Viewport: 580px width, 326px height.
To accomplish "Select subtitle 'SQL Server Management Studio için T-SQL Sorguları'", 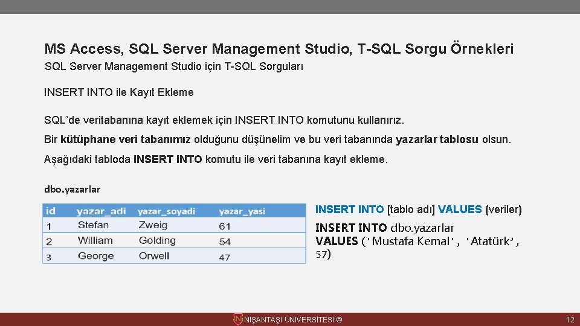I will 174,66.
